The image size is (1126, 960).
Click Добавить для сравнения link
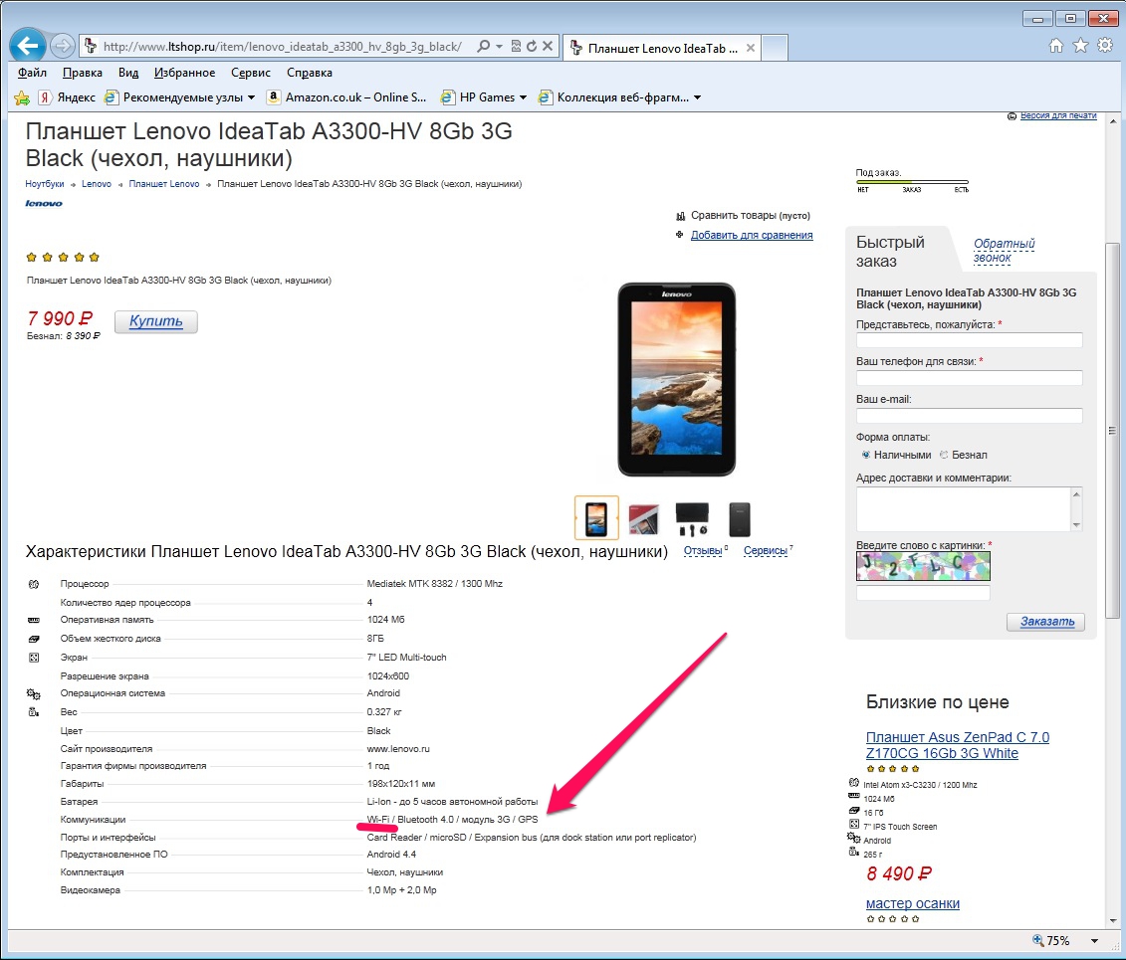click(x=751, y=235)
